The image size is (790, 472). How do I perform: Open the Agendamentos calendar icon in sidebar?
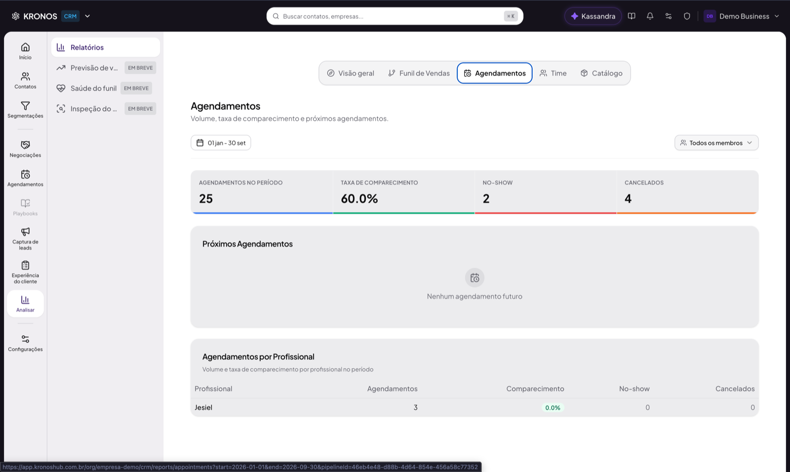(25, 174)
